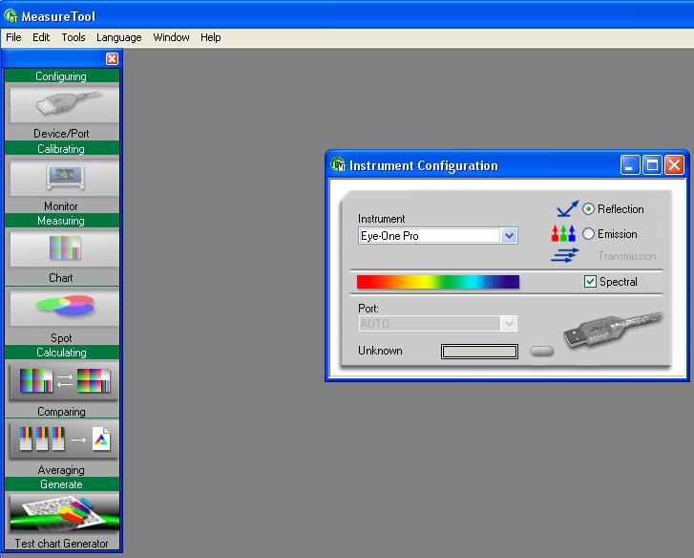Open the Comparing calculation tool
Viewport: 694px width, 558px height.
64,381
